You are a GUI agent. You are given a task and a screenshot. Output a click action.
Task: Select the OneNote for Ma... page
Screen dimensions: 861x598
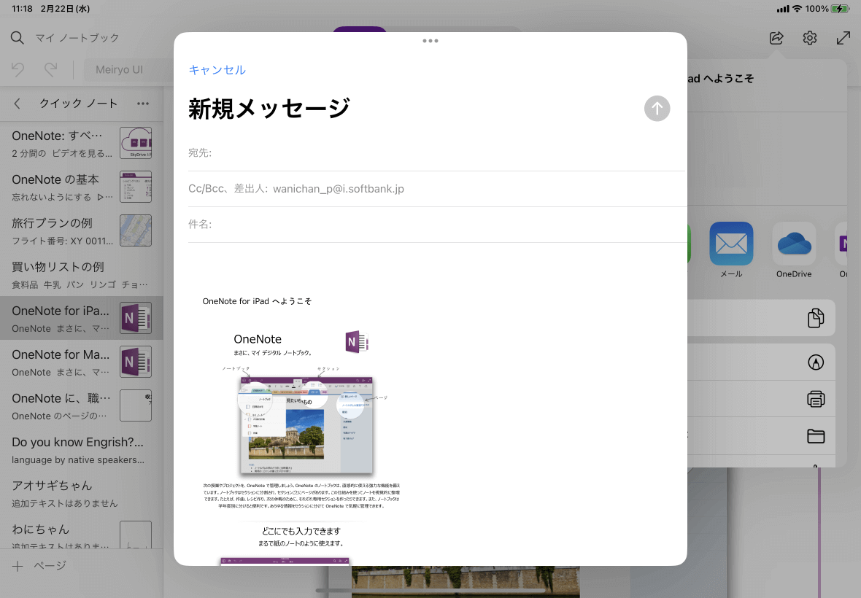[81, 362]
